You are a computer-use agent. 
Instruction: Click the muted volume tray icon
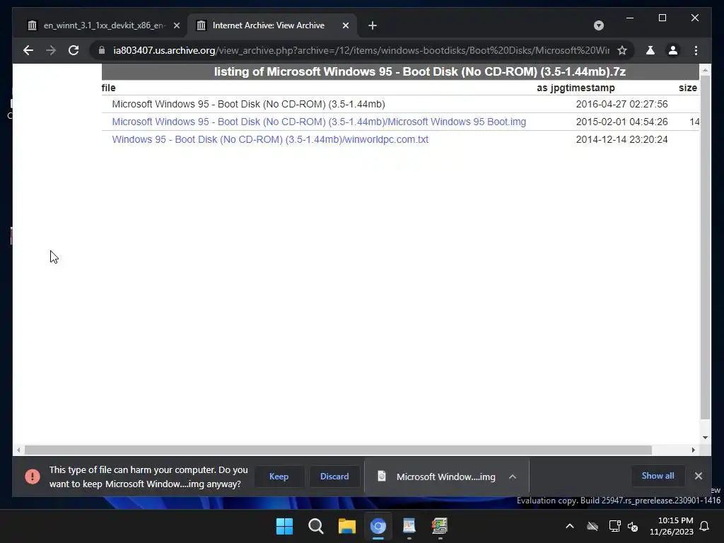[633, 526]
